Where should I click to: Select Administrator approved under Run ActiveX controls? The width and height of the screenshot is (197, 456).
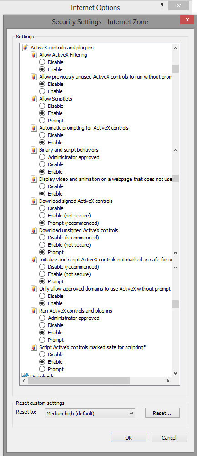coord(42,318)
